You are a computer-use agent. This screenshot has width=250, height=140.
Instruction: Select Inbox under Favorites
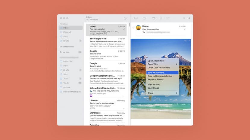click(70, 28)
